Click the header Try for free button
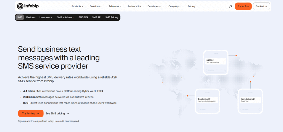This screenshot has width=283, height=132. [243, 6]
